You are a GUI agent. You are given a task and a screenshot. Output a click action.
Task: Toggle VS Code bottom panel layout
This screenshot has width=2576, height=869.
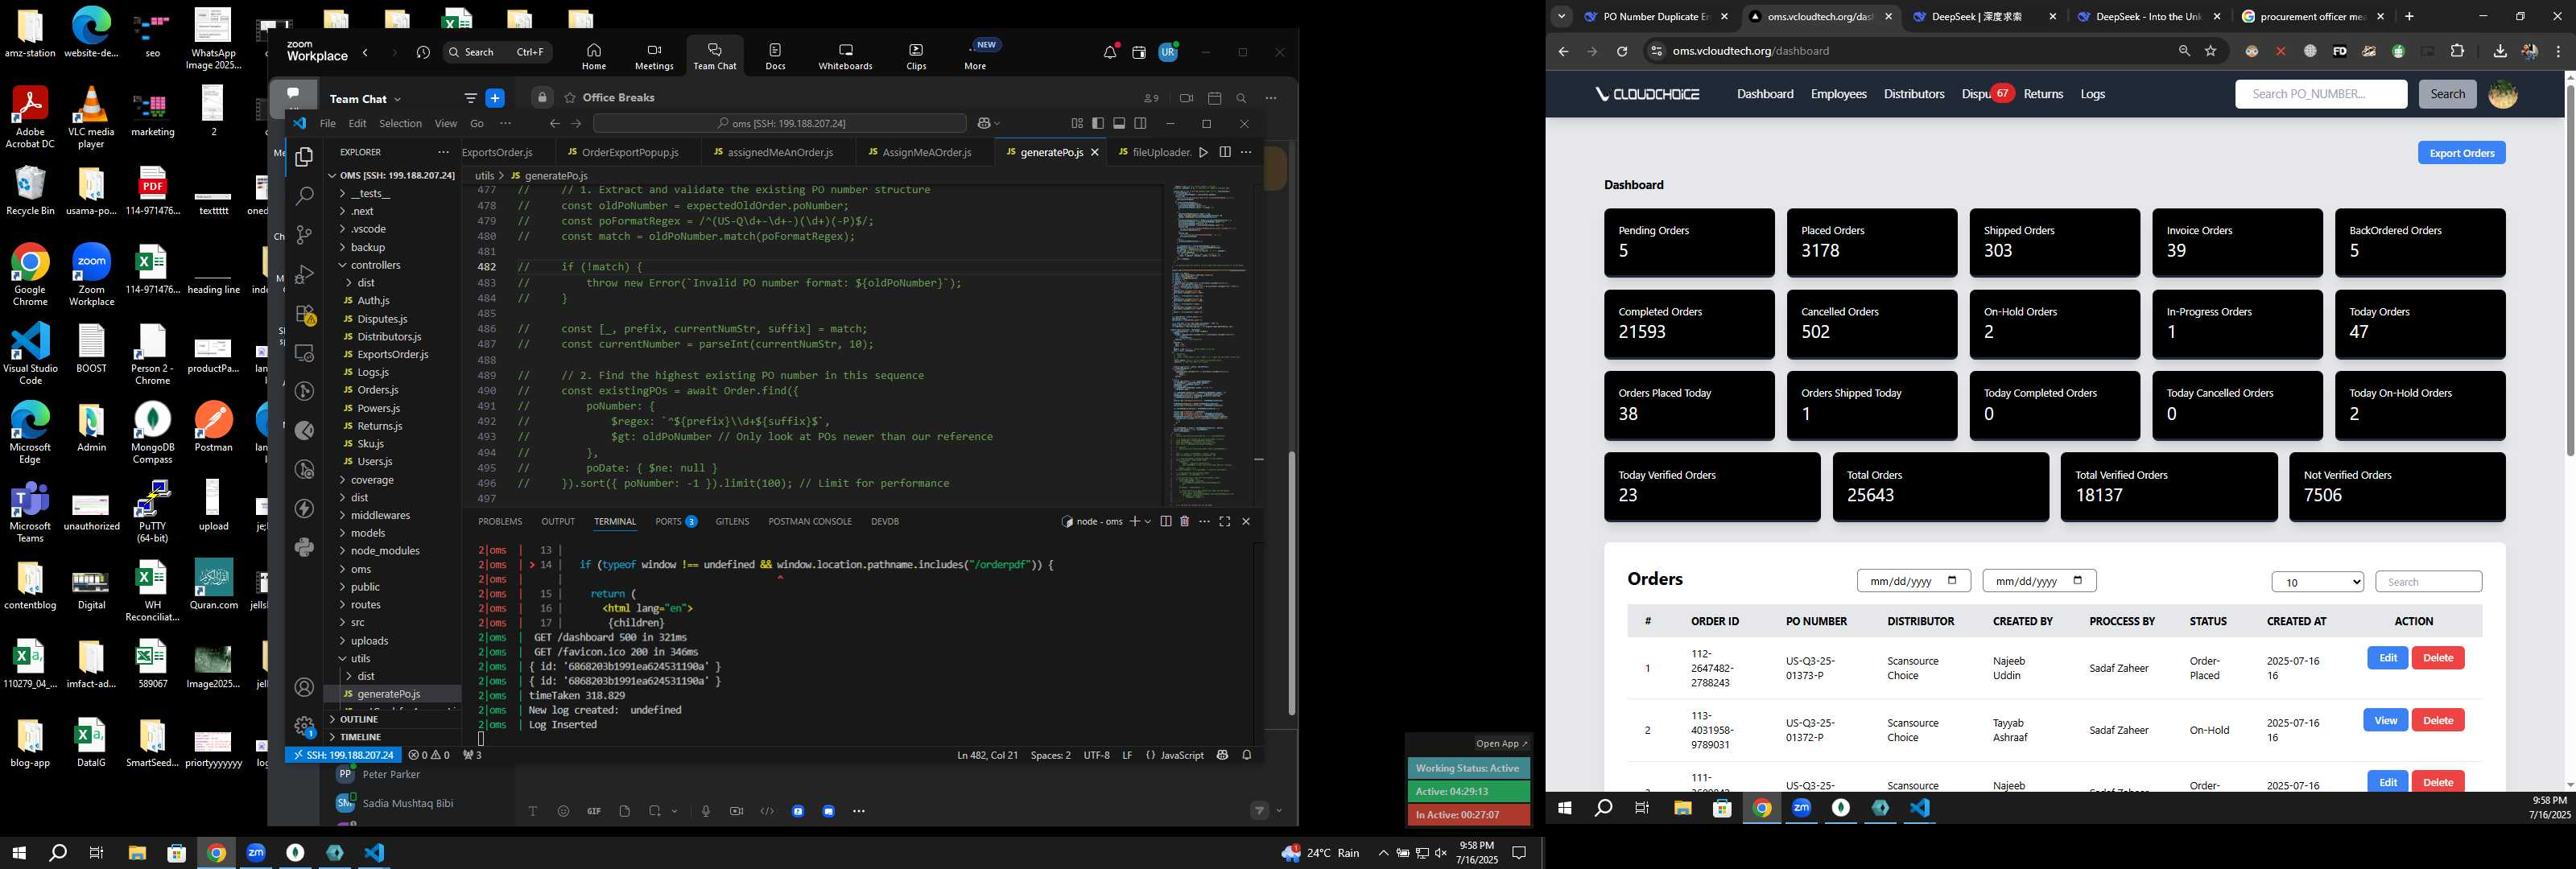tap(1119, 123)
